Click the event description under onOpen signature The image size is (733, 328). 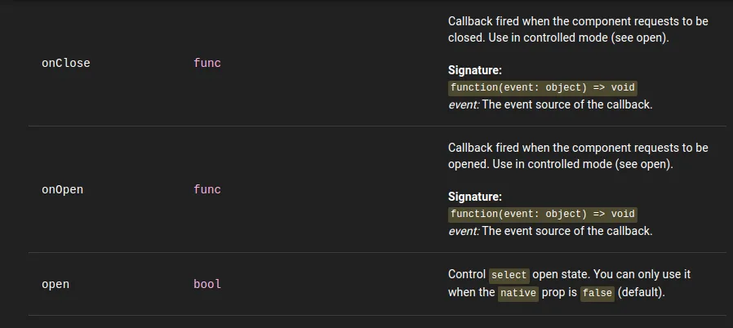[x=550, y=231]
